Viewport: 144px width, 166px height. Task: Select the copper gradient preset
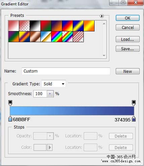[x=35, y=37]
